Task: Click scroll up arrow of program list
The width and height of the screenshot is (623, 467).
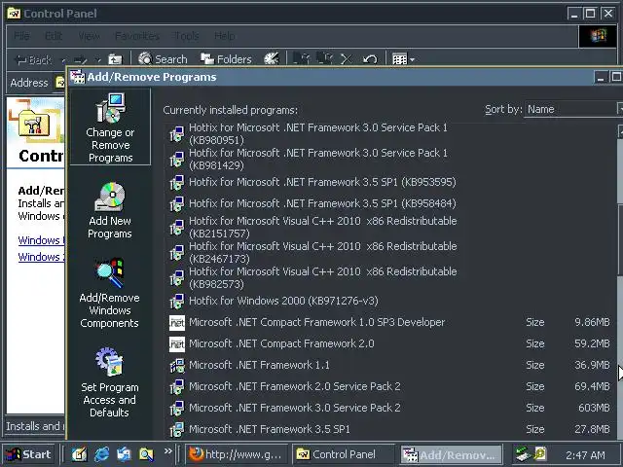Action: pyautogui.click(x=620, y=131)
